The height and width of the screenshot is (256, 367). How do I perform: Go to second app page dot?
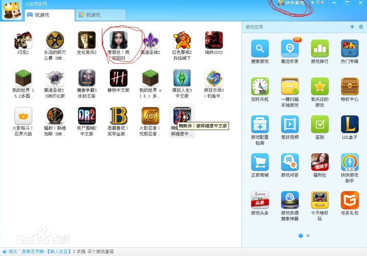pyautogui.click(x=308, y=236)
